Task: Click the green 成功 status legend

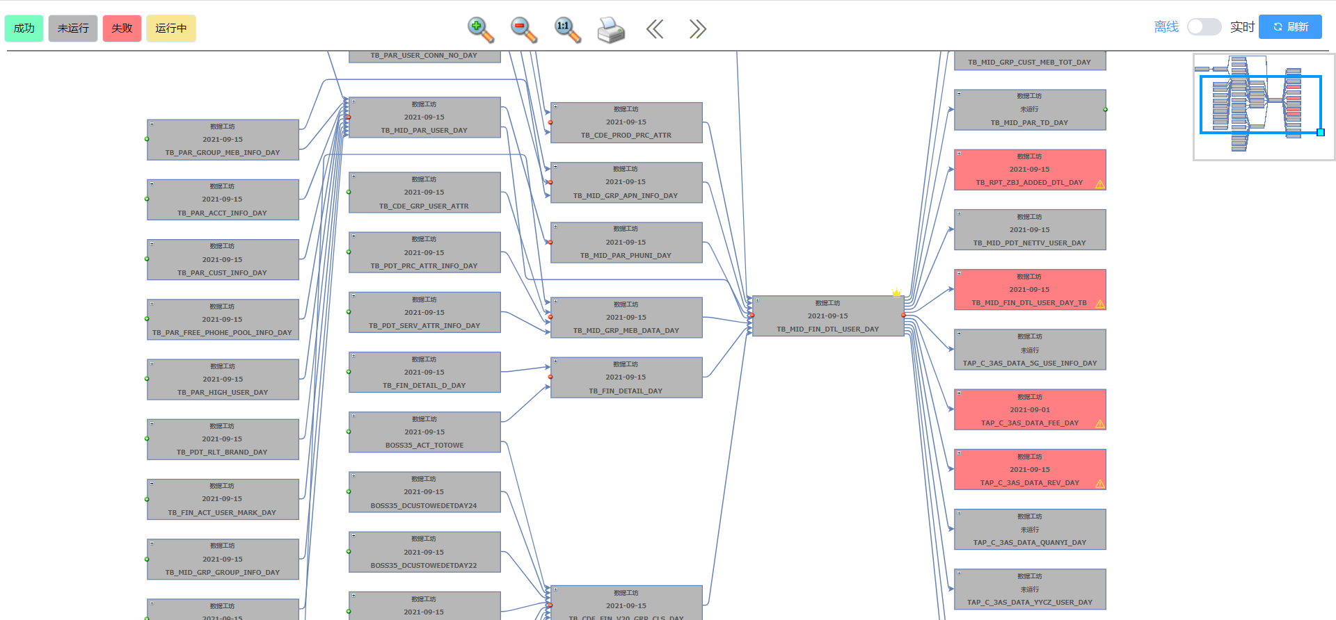Action: [x=24, y=28]
